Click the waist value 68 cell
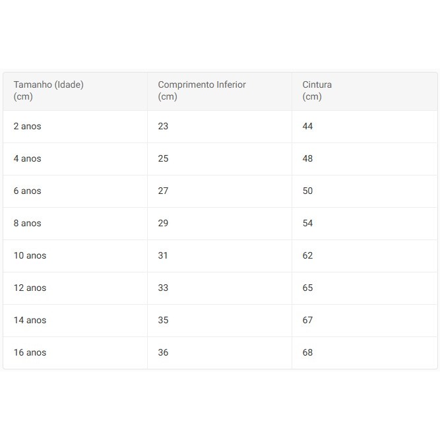The height and width of the screenshot is (440, 440). pyautogui.click(x=307, y=352)
